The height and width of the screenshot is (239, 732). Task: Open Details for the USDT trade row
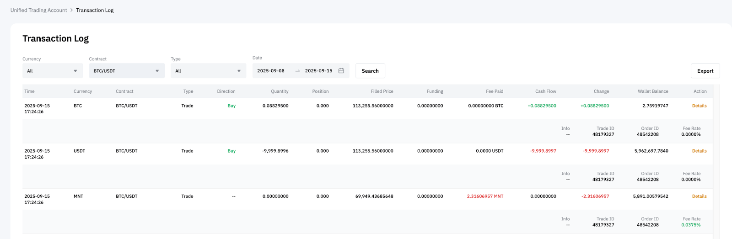click(699, 151)
